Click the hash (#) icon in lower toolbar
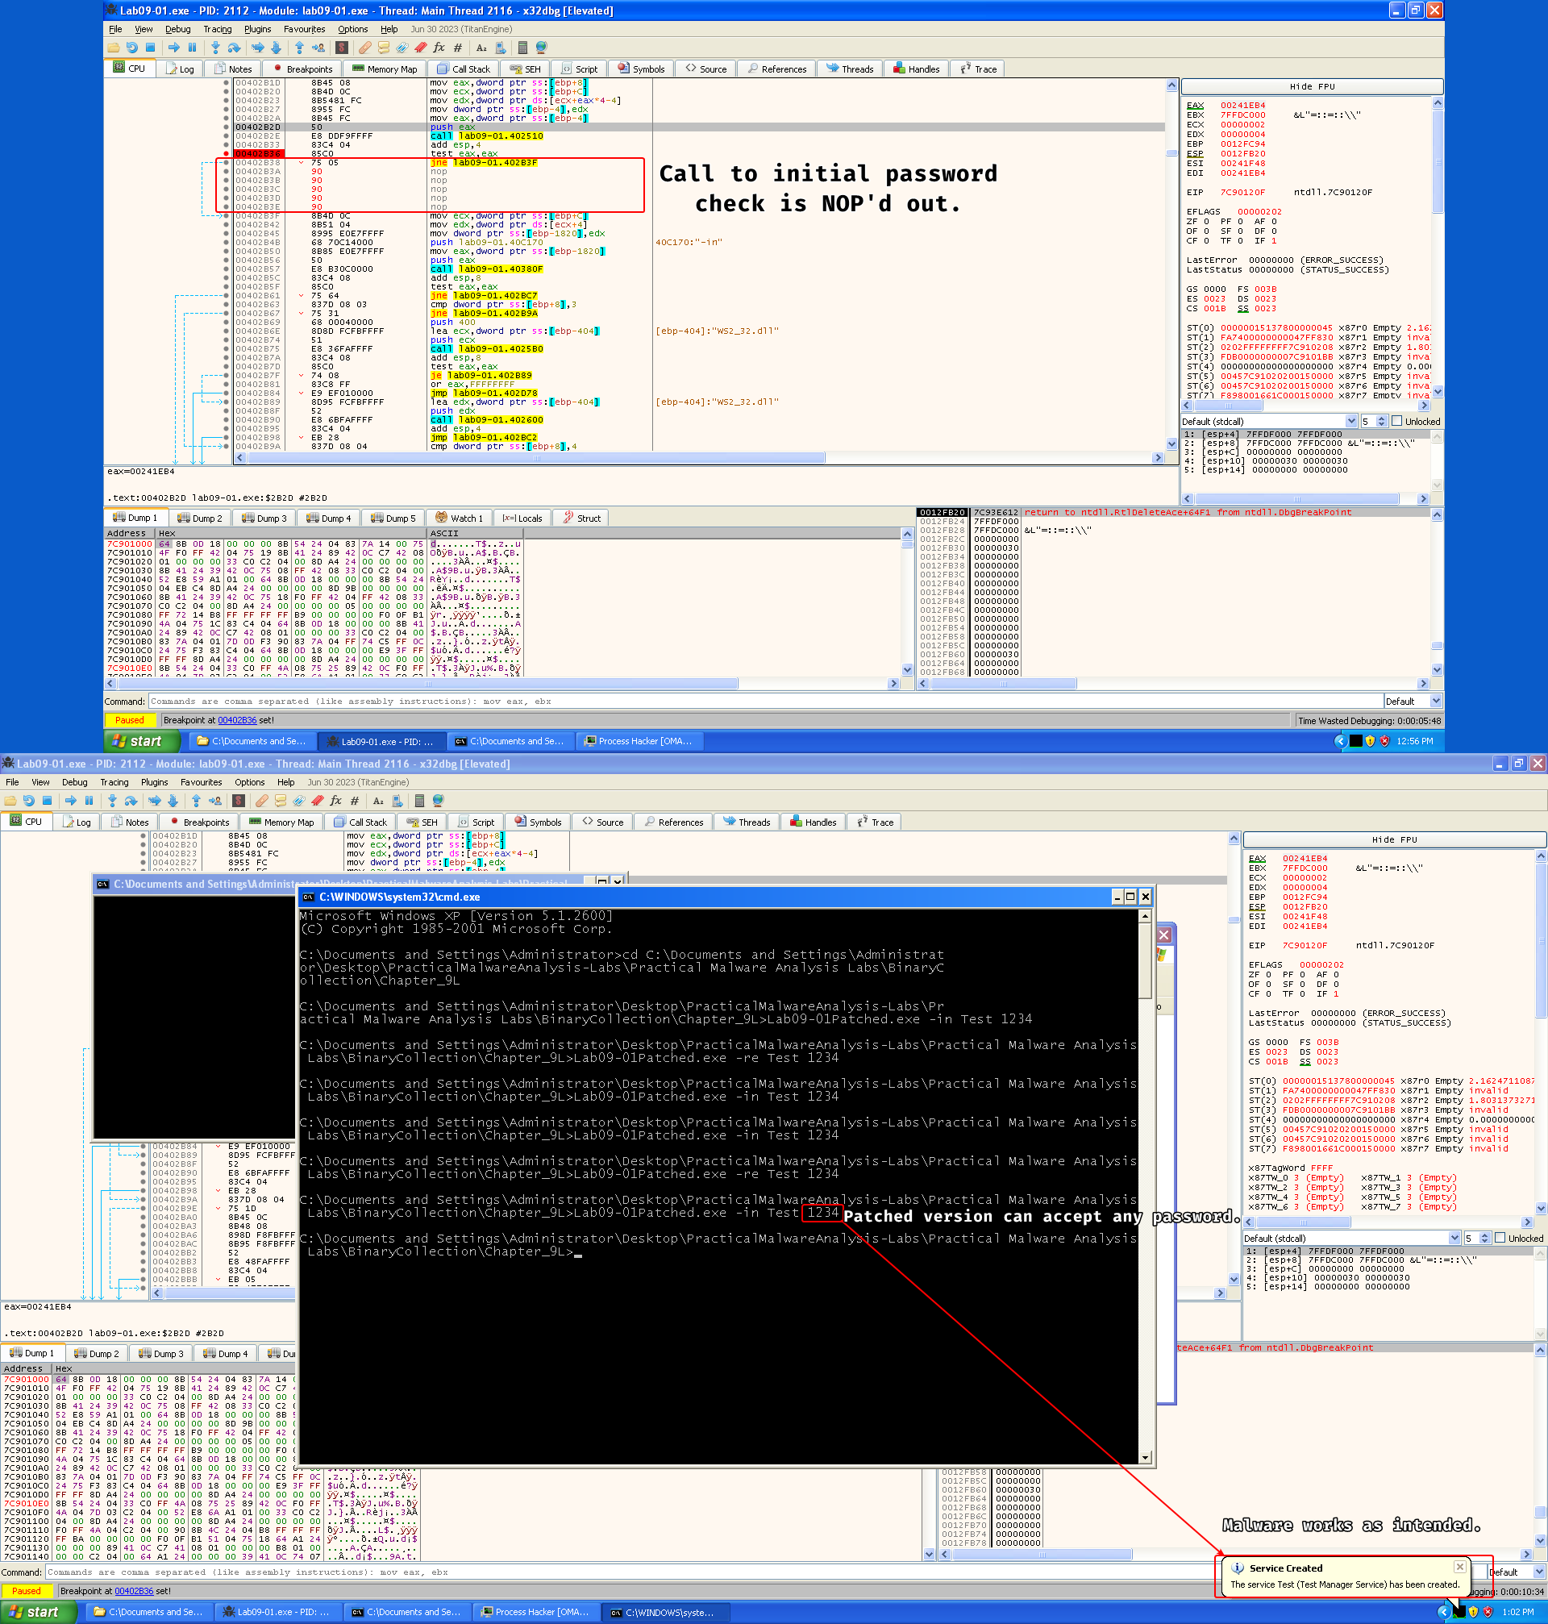 coord(355,801)
